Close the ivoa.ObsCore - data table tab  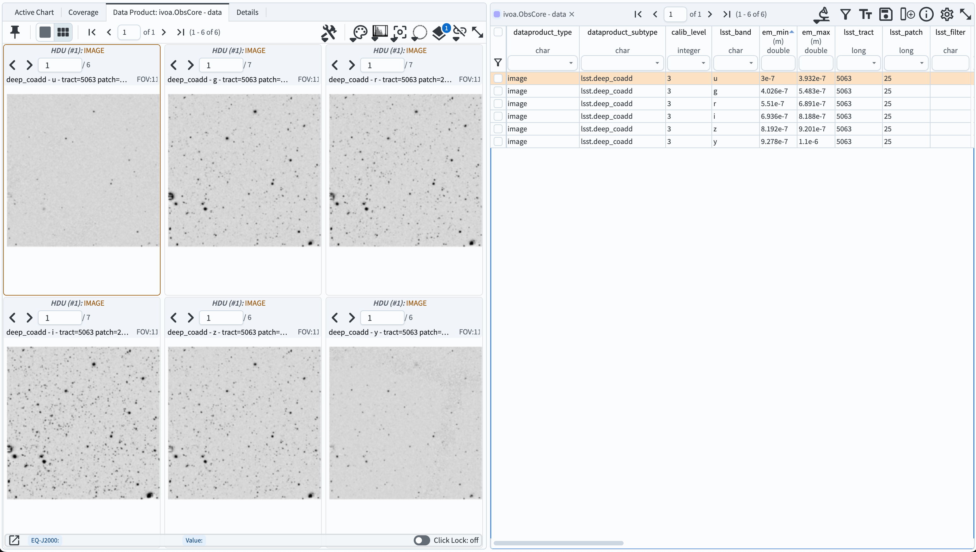point(572,14)
